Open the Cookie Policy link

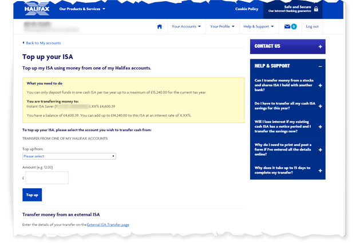[x=247, y=9]
